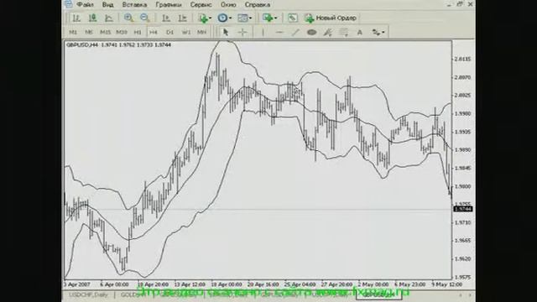Switch timeframe to D1
This screenshot has width=537, height=302.
(x=169, y=32)
